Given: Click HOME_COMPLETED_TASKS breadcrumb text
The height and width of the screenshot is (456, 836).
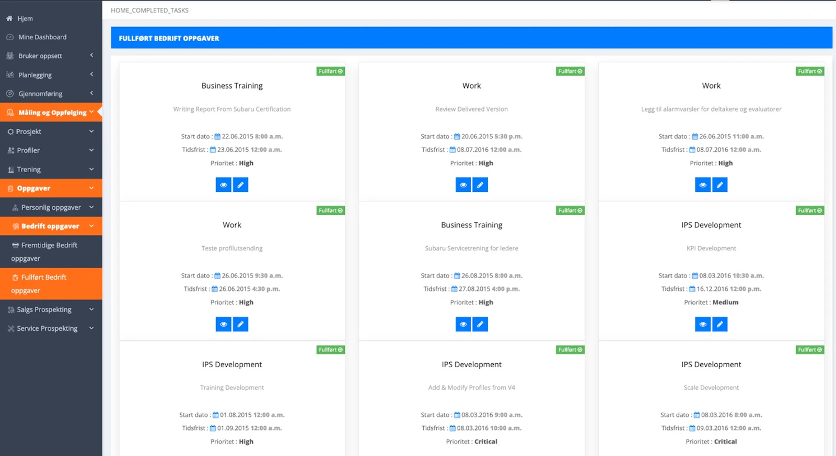Looking at the screenshot, I should pyautogui.click(x=149, y=10).
